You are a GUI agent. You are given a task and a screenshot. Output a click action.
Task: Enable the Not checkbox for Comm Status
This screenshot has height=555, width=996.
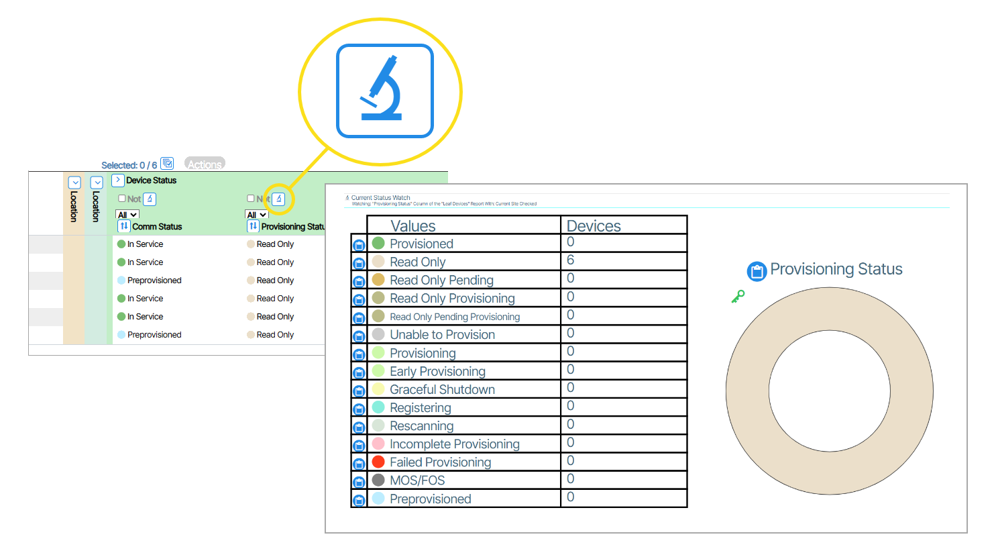(122, 199)
